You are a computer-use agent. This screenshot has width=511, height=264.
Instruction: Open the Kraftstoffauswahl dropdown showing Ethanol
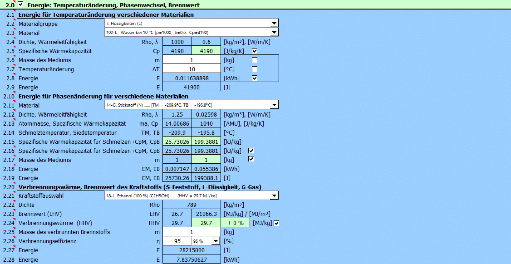(x=274, y=196)
